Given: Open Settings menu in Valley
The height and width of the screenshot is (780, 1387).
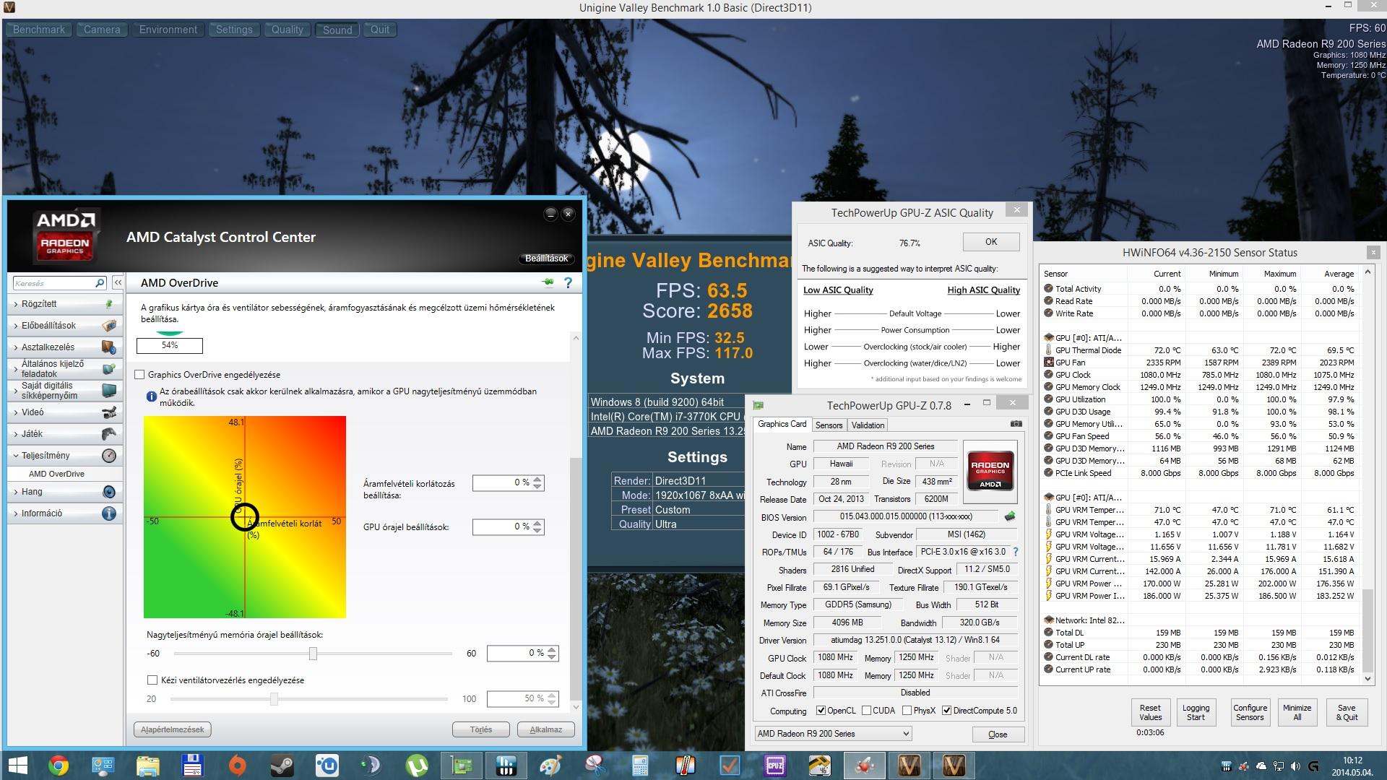Looking at the screenshot, I should pos(234,30).
